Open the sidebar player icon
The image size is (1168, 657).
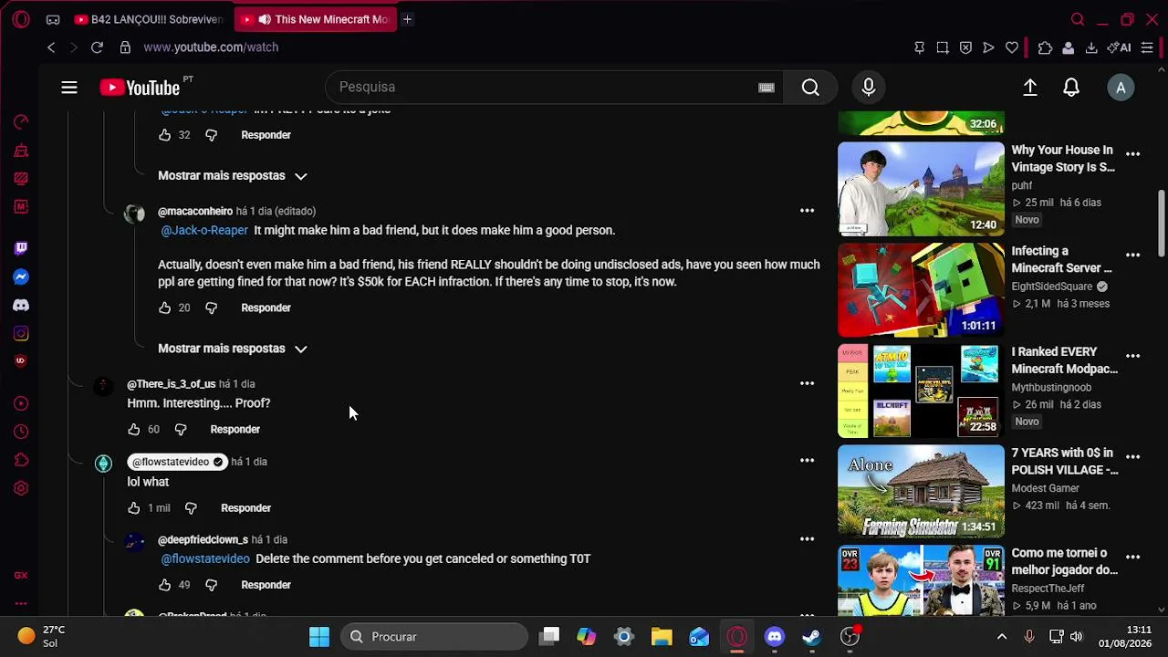21,403
